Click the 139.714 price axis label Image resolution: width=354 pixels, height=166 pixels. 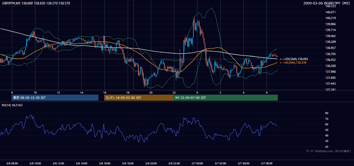pos(331,30)
